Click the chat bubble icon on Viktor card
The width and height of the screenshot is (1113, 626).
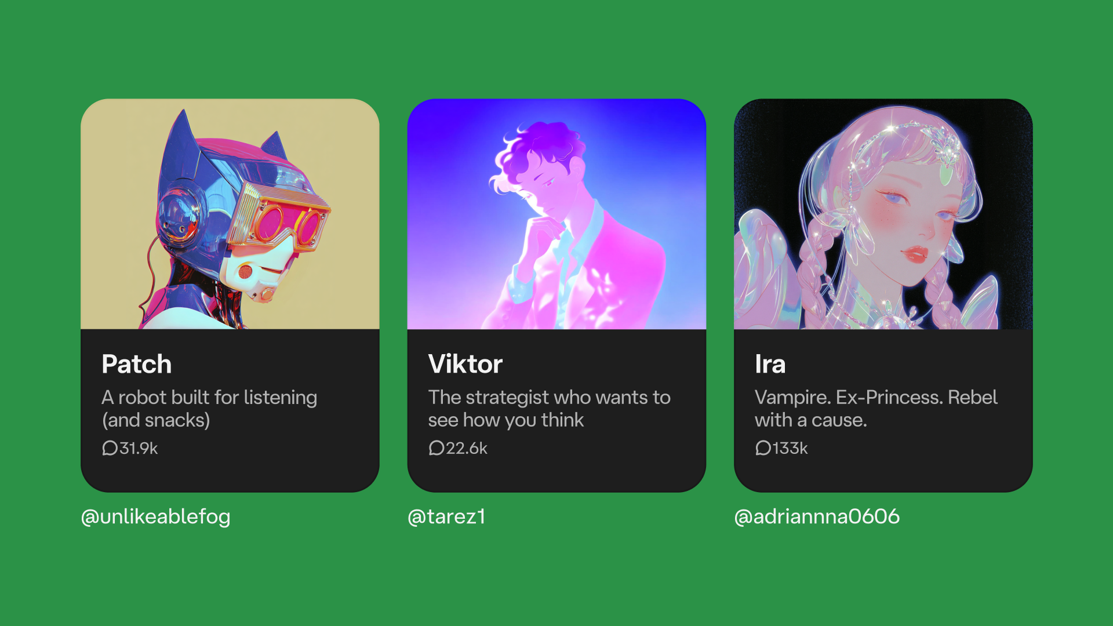436,448
